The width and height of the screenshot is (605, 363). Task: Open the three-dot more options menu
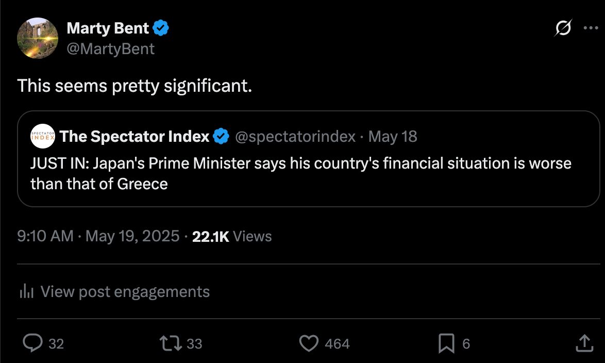point(591,28)
